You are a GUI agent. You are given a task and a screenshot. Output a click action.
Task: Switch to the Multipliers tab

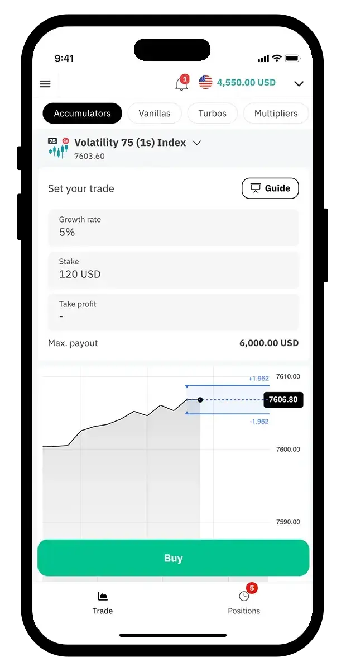tap(276, 113)
